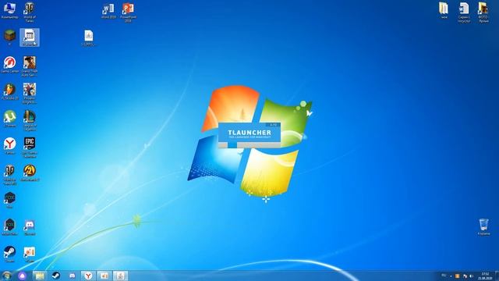The width and height of the screenshot is (499, 281).
Task: Select the Minecraft grass block icon
Action: click(9, 37)
